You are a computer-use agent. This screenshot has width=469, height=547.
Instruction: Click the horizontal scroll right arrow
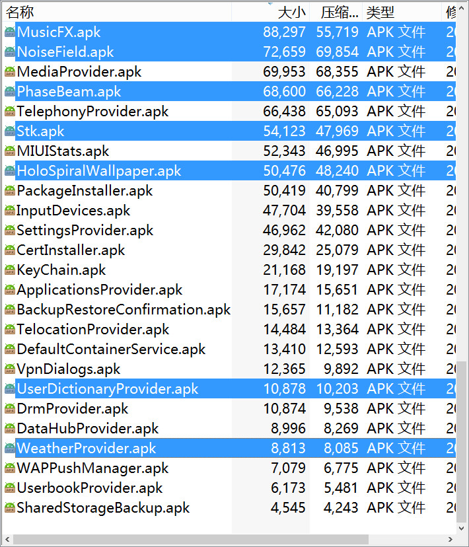pyautogui.click(x=451, y=539)
